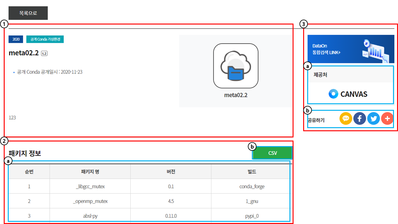Click the t.2 version badge
Image resolution: width=398 pixels, height=224 pixels.
44,53
